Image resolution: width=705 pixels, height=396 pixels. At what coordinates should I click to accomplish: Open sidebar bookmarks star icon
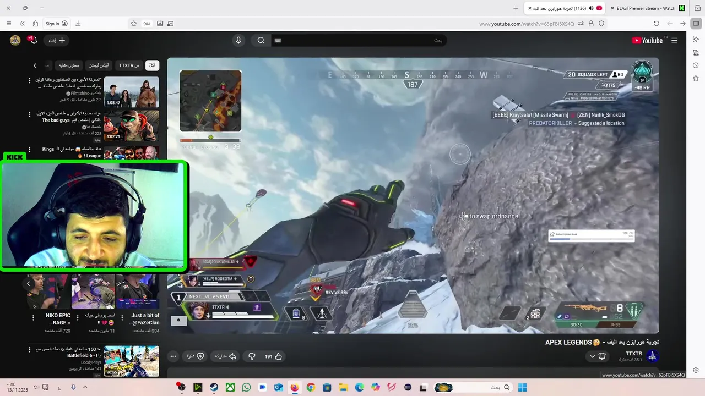[696, 78]
